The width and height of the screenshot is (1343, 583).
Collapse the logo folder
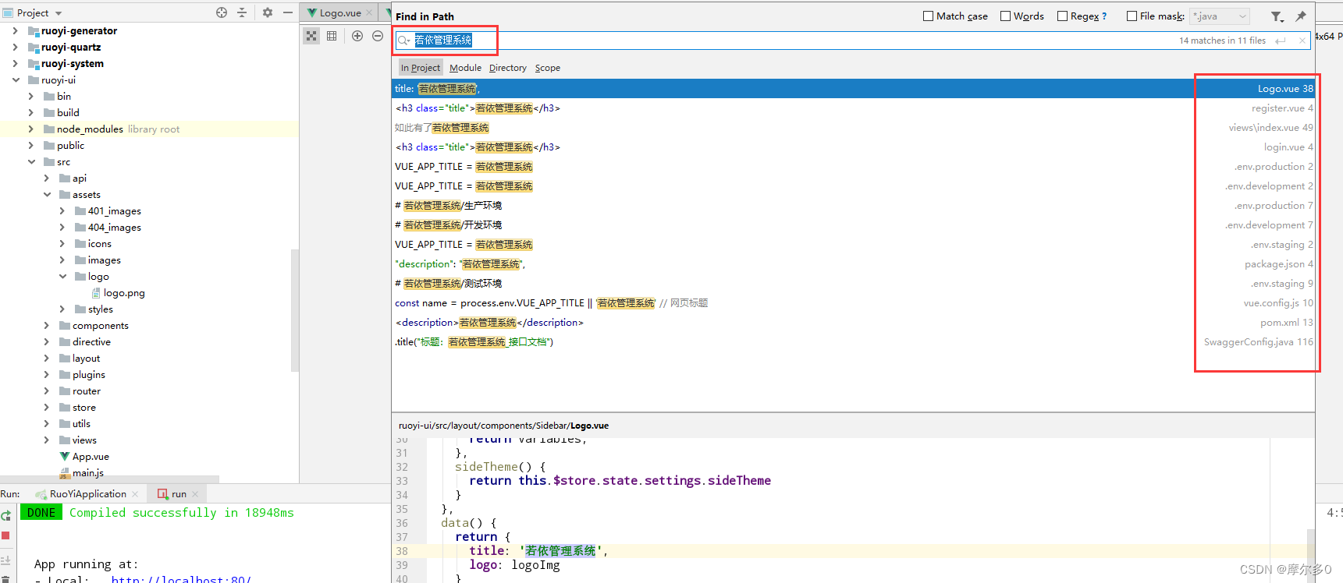click(x=62, y=277)
